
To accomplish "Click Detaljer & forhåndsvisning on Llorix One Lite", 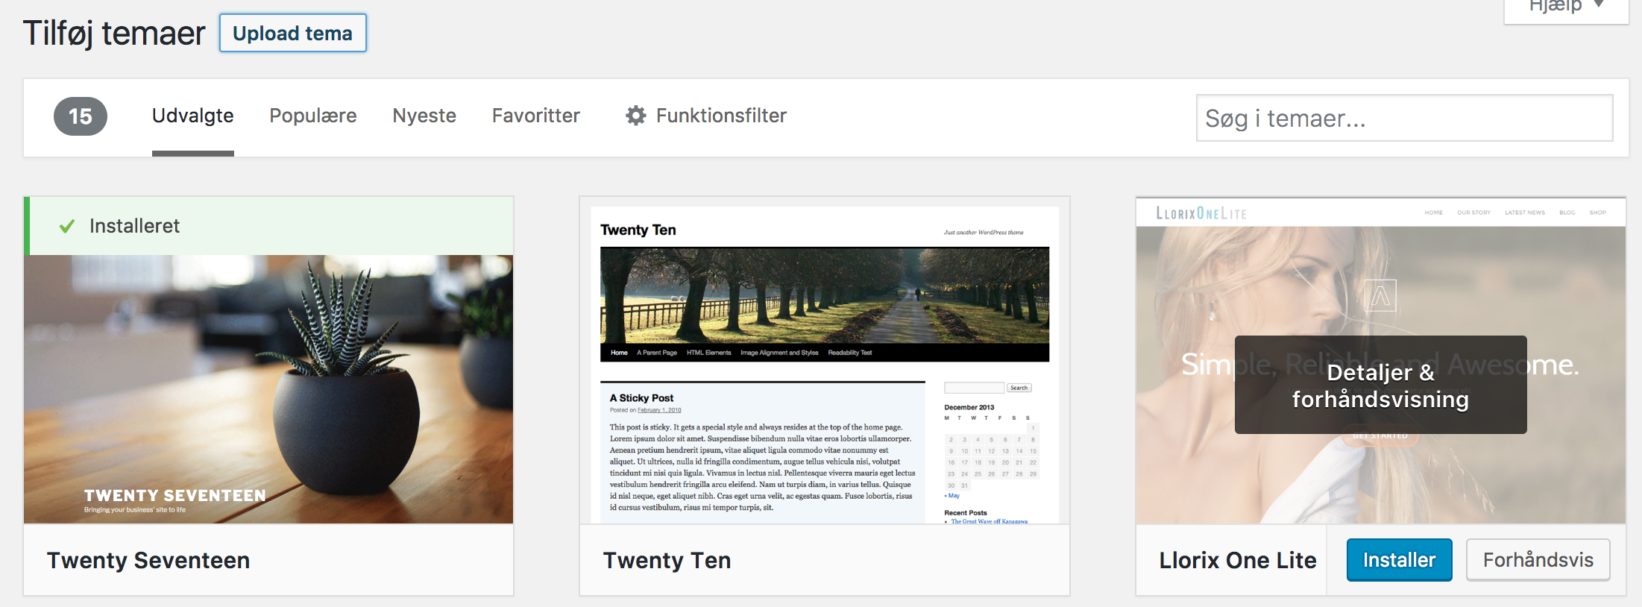I will (x=1380, y=386).
